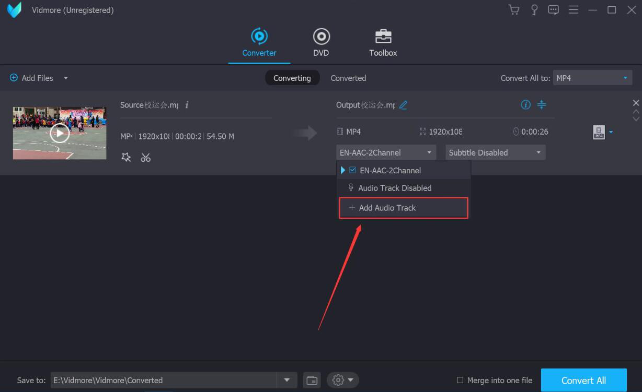Switch to the Converter tab

(259, 43)
